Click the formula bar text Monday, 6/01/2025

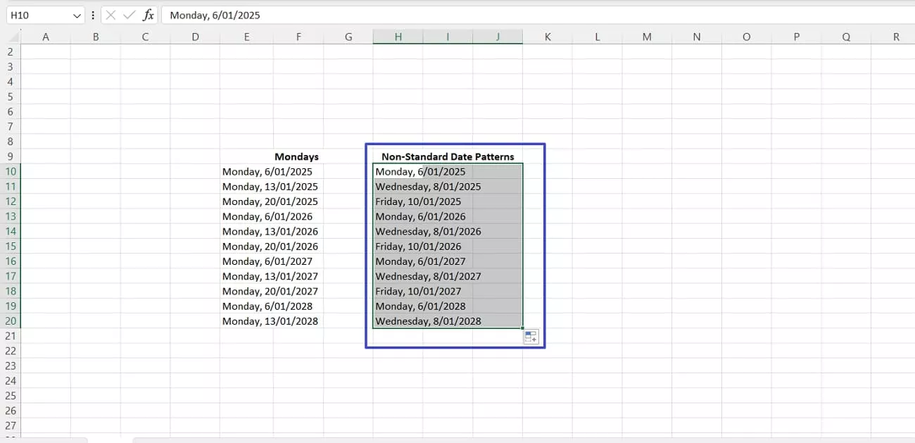click(215, 15)
